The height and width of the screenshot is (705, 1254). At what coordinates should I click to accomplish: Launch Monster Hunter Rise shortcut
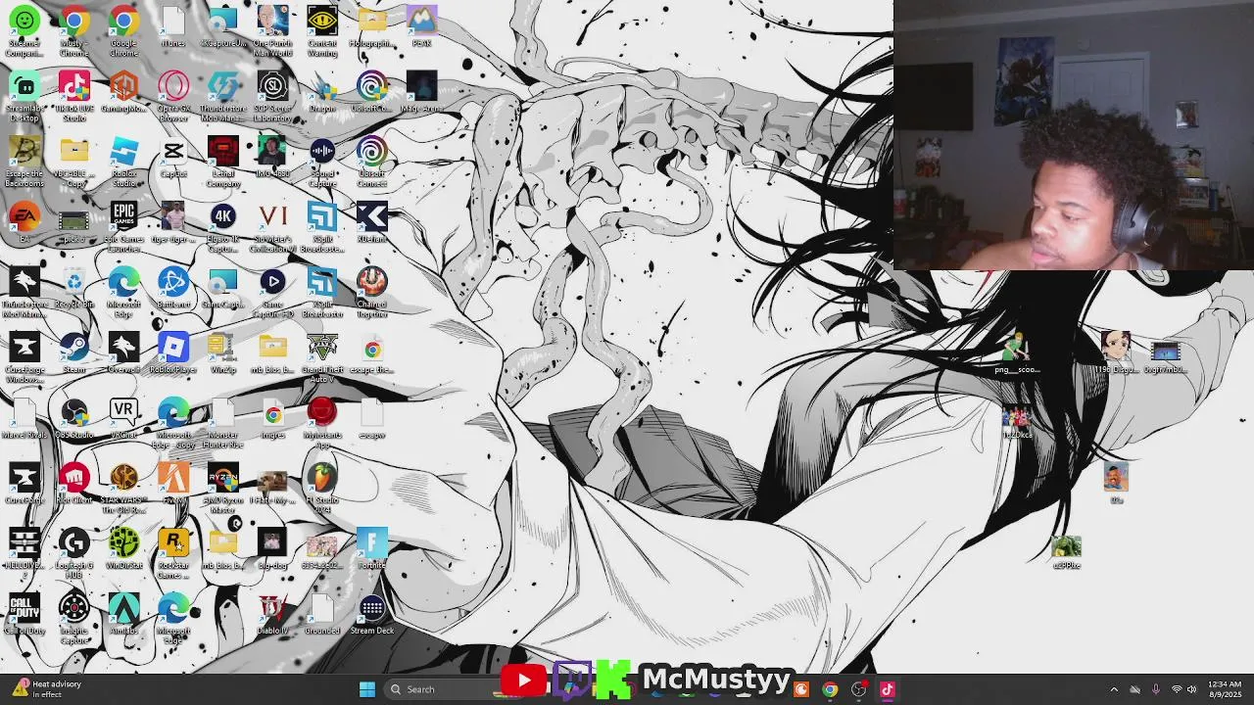point(222,424)
